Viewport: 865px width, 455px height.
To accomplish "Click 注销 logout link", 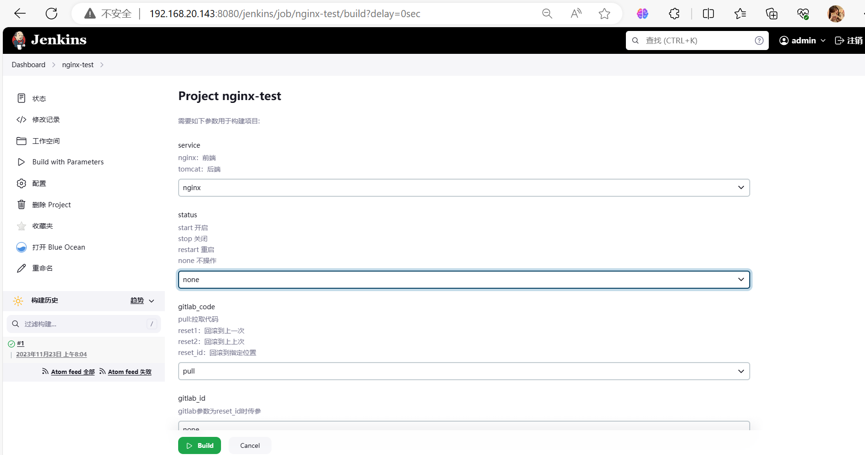I will [x=849, y=40].
